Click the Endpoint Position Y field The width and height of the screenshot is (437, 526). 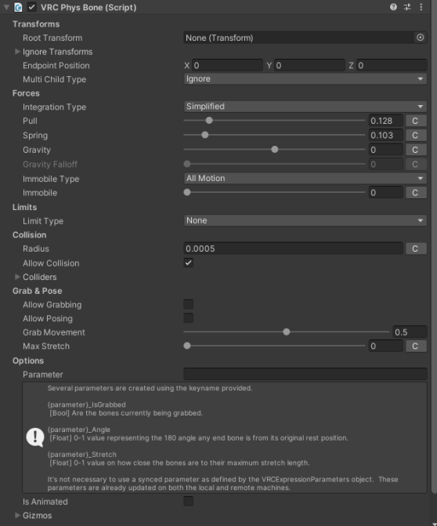(309, 65)
